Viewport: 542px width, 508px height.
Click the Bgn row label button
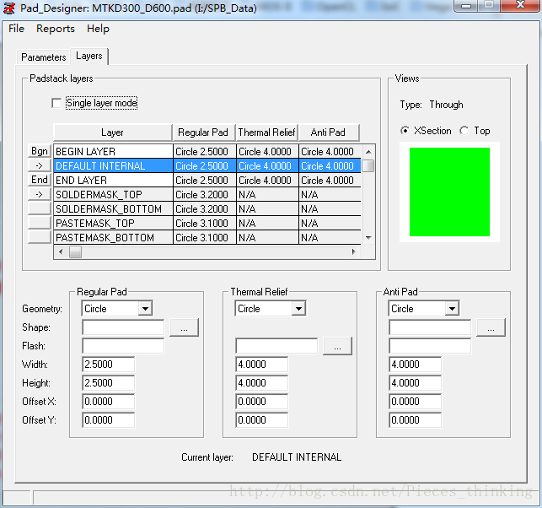(40, 152)
